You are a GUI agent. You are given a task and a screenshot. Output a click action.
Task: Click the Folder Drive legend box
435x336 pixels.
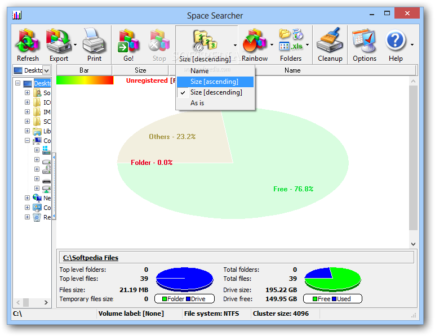point(184,299)
